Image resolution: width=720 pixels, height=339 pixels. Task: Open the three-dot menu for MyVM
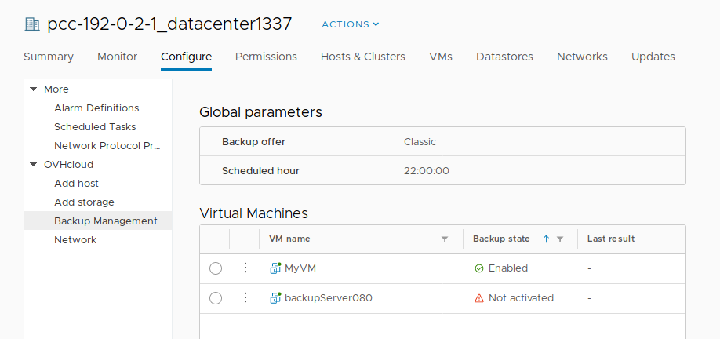click(x=245, y=268)
